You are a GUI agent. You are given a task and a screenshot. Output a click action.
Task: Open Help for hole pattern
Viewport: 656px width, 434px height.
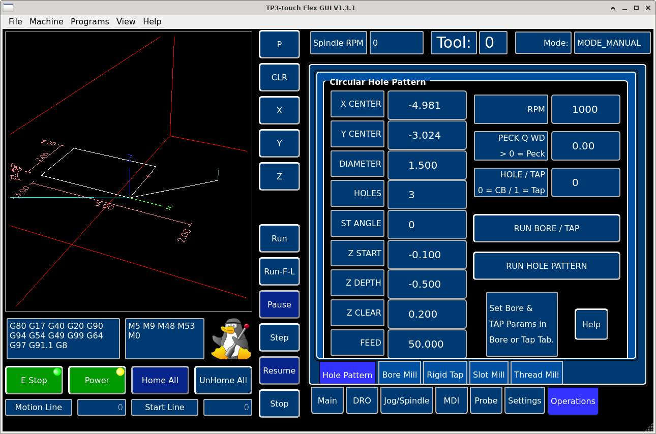click(591, 324)
